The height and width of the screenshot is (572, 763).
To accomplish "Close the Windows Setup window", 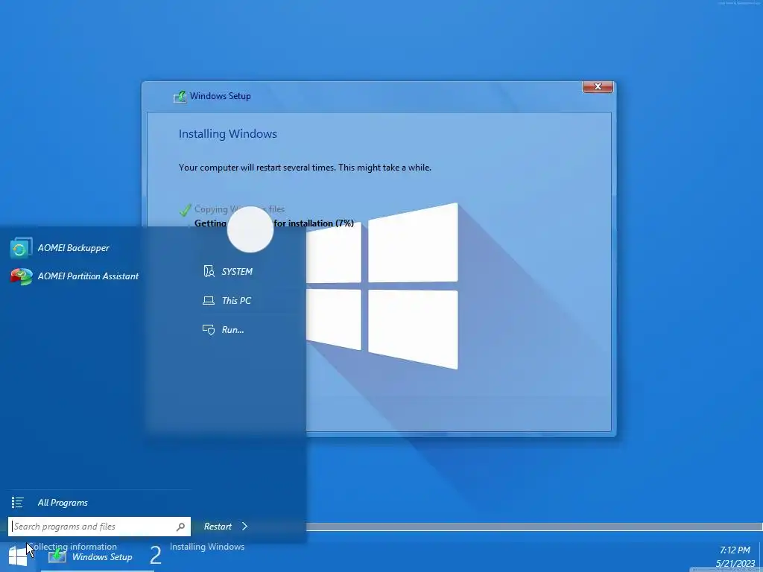I will click(598, 86).
